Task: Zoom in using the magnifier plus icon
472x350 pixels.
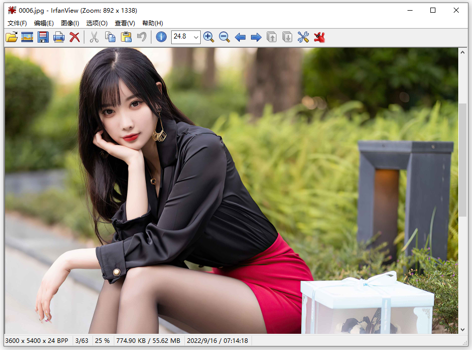Action: 208,37
